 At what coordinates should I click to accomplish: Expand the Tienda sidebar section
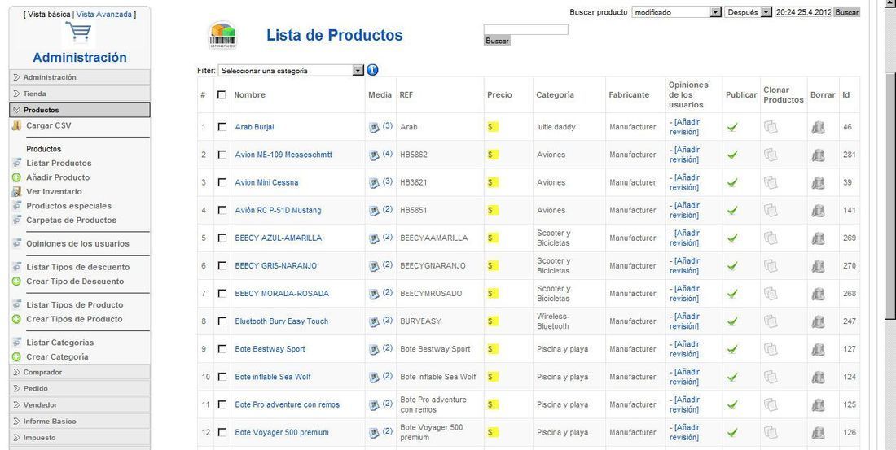(x=80, y=94)
